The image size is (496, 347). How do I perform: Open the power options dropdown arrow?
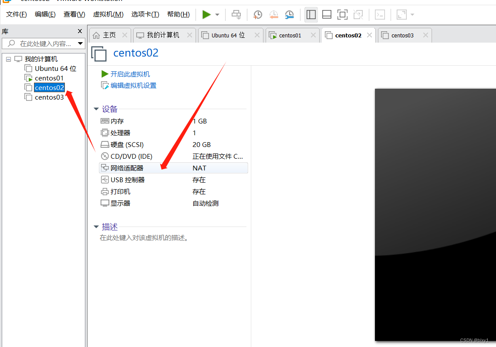click(x=217, y=14)
